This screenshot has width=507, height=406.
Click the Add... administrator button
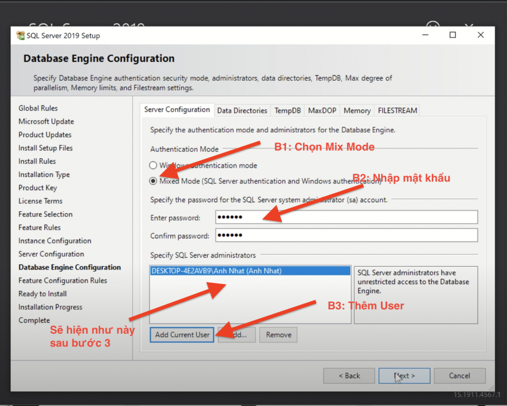coord(237,335)
